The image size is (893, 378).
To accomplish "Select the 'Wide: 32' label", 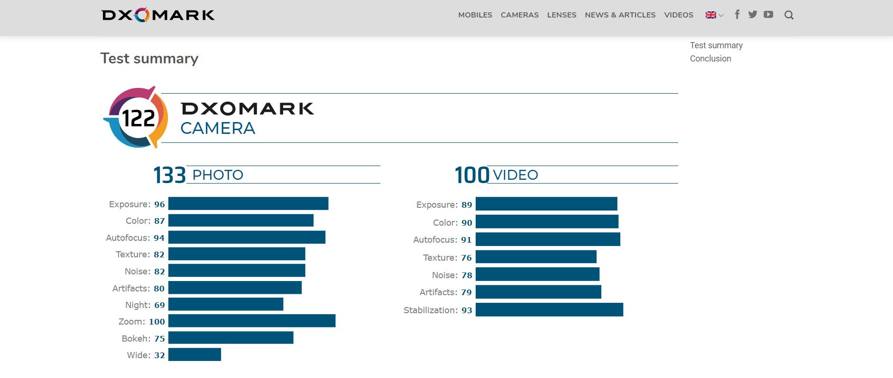I will [x=146, y=355].
